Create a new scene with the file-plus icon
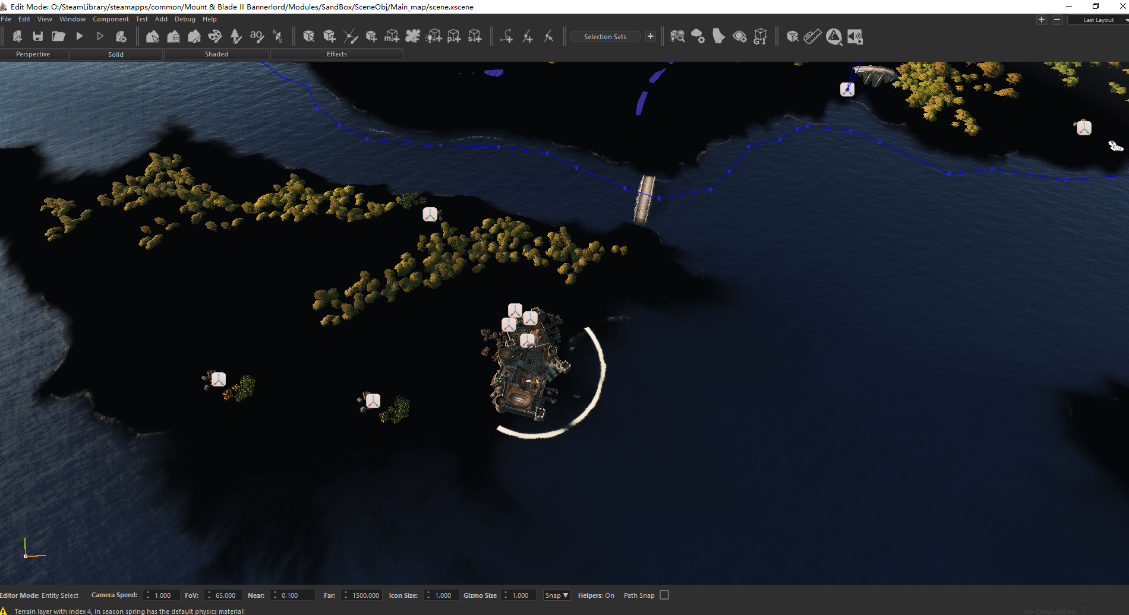This screenshot has width=1129, height=615. (17, 36)
